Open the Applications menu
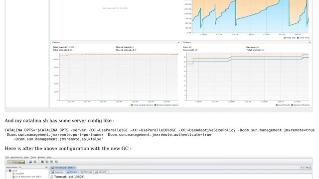This screenshot has width=319, height=179. [16, 157]
